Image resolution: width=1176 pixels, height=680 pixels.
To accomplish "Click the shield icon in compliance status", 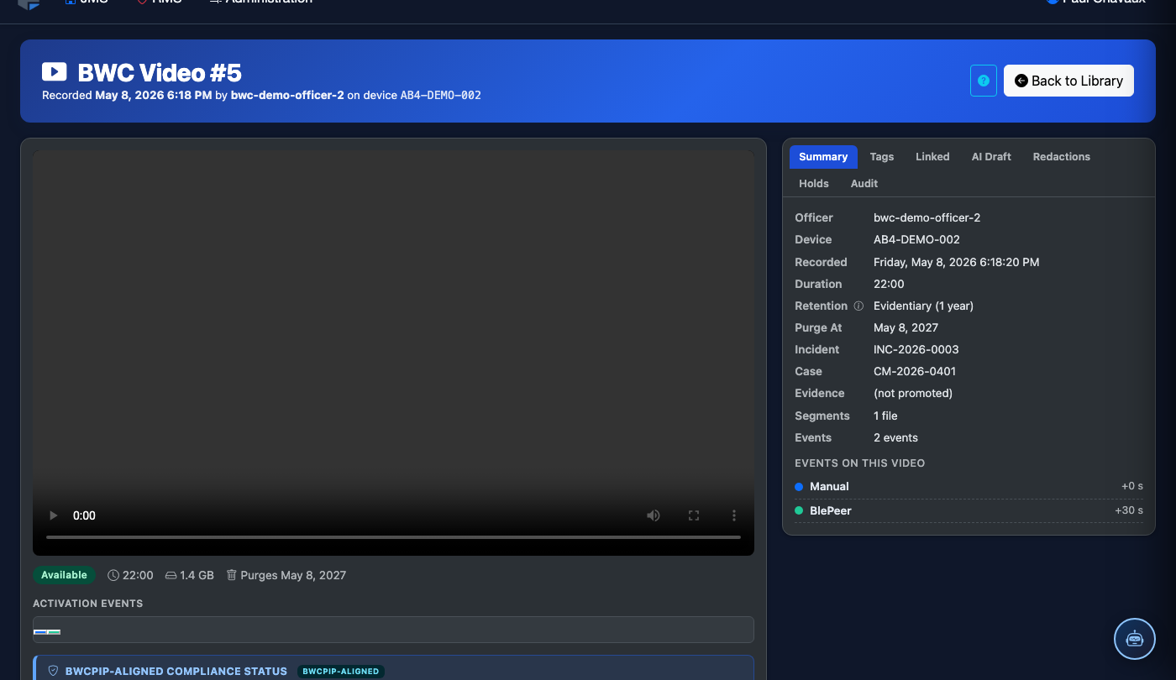I will (x=53, y=671).
